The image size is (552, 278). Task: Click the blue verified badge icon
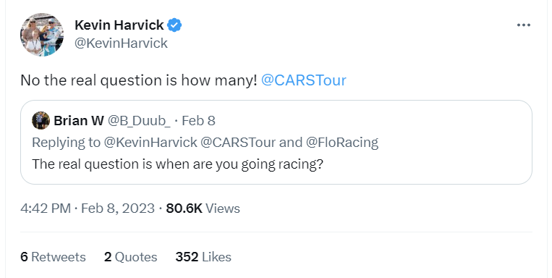point(174,25)
